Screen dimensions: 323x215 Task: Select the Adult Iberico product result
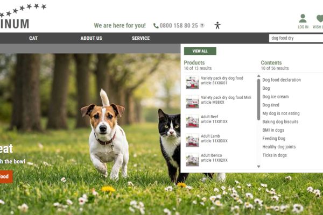211,157
